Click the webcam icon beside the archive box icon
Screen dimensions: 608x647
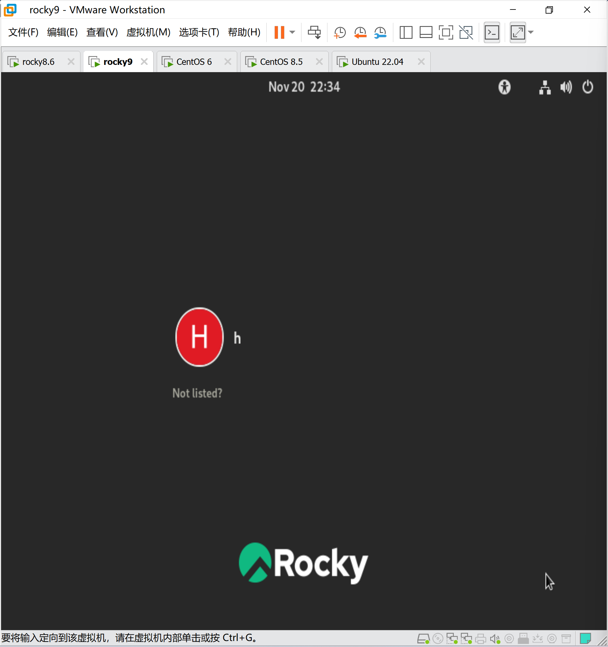click(x=552, y=638)
